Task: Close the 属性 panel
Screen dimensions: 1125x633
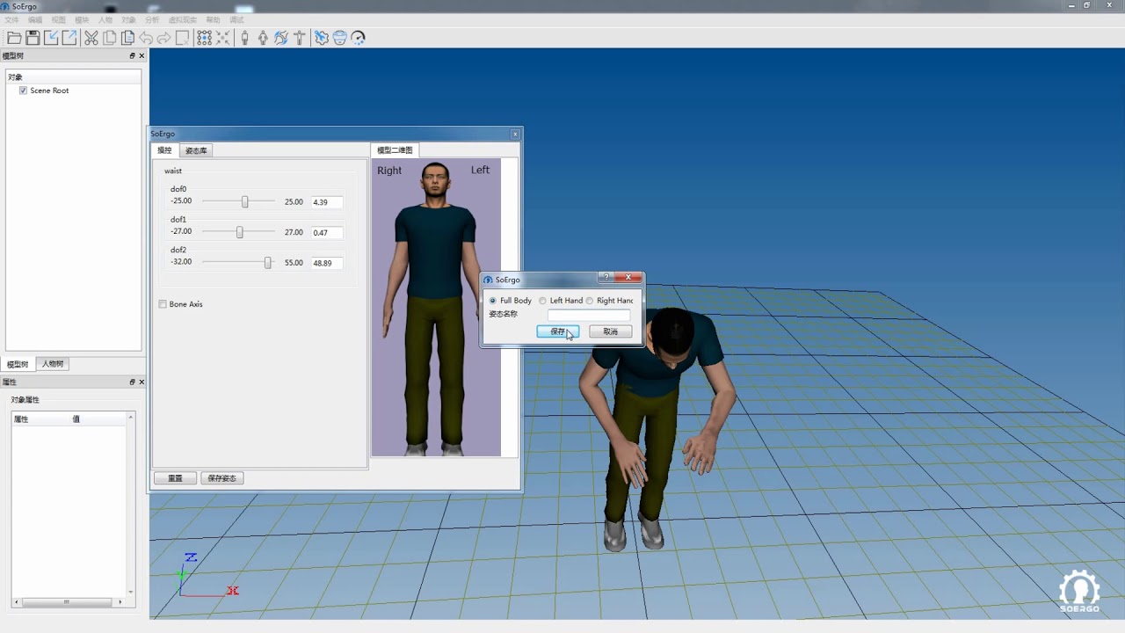Action: [x=142, y=382]
